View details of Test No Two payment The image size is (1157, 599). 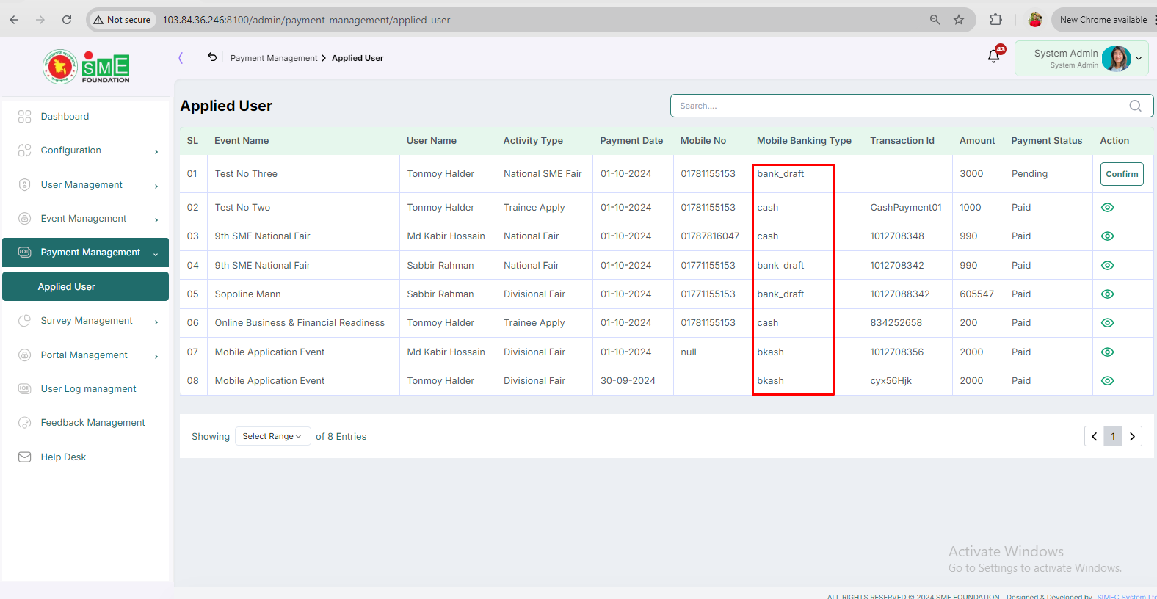pyautogui.click(x=1108, y=208)
